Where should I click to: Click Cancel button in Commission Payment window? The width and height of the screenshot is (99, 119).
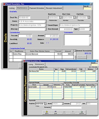click(73, 112)
